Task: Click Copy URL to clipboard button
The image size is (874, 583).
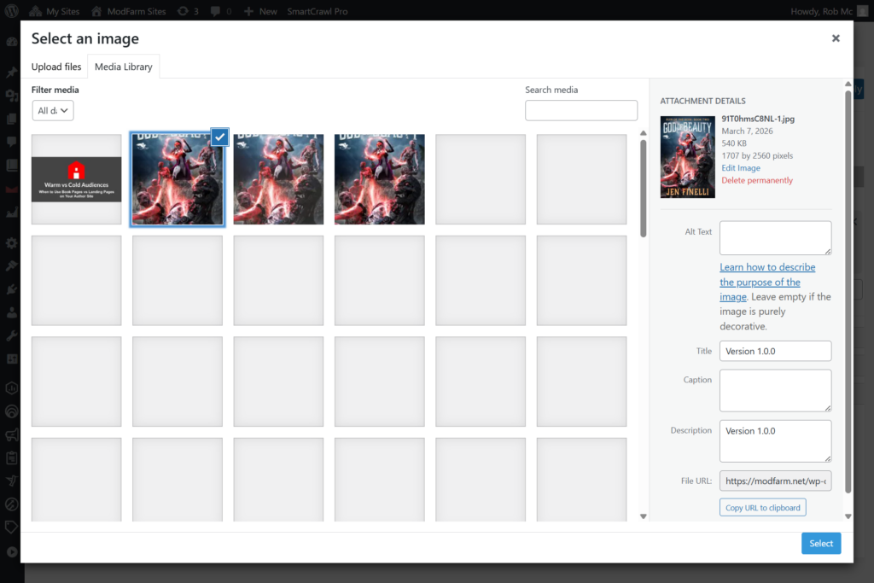Action: [x=762, y=508]
